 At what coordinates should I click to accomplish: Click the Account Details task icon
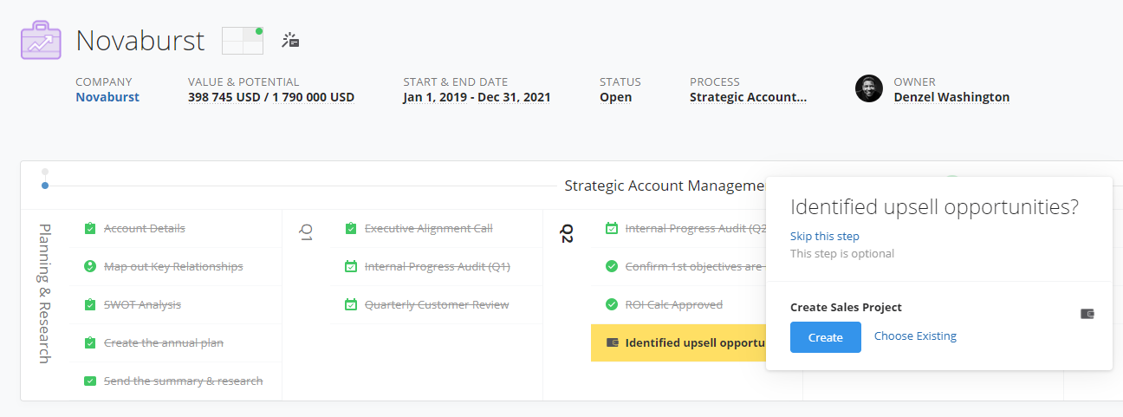pyautogui.click(x=90, y=229)
